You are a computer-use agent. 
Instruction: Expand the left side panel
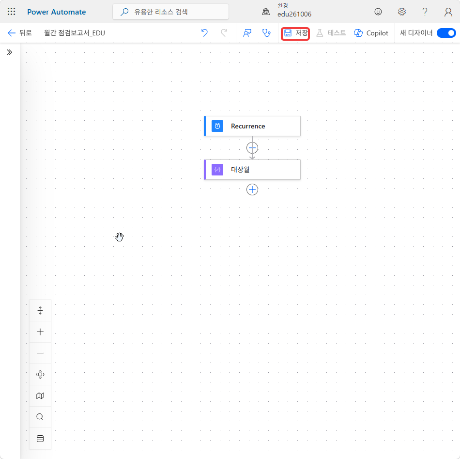point(10,52)
